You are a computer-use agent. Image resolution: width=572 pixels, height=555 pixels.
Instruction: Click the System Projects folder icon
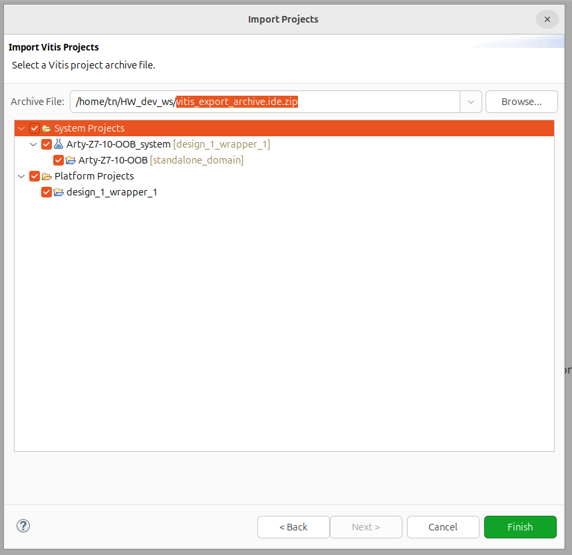coord(47,128)
